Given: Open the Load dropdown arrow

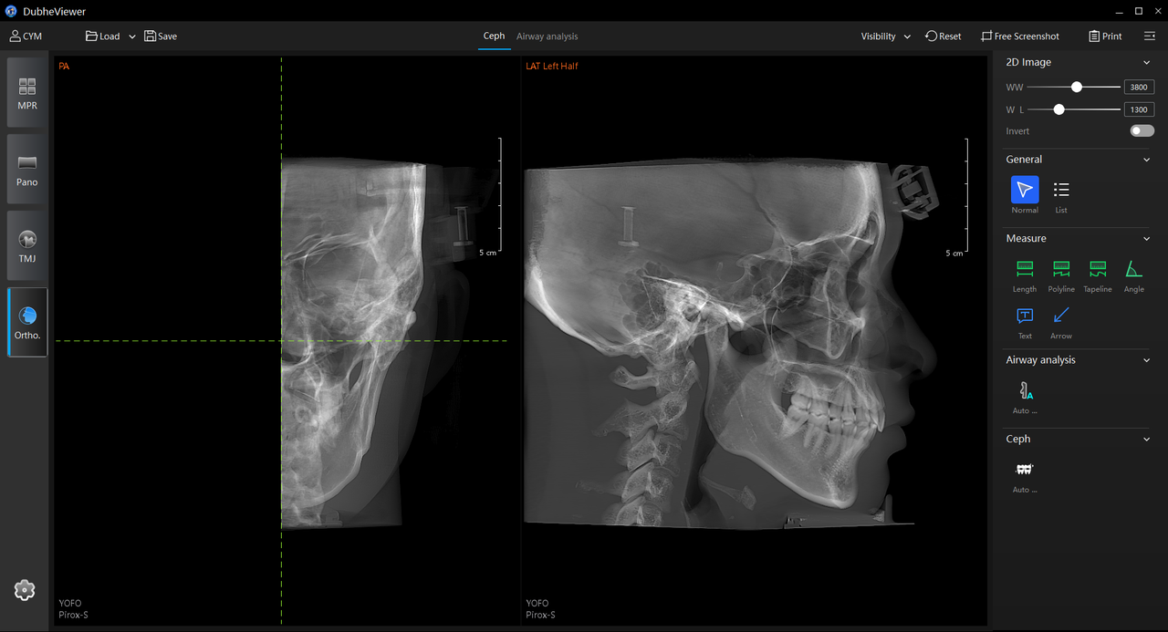Looking at the screenshot, I should click(132, 36).
